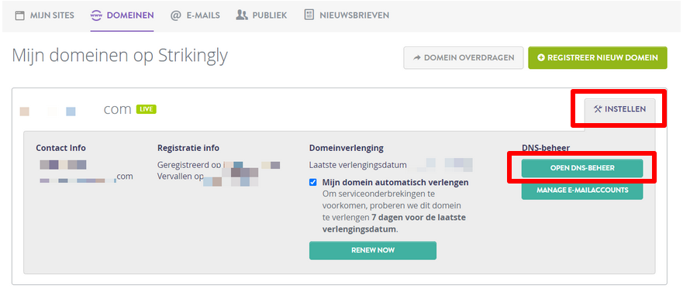
Task: Click the newsletter icon for Nieuwsbrieven
Action: click(x=309, y=15)
